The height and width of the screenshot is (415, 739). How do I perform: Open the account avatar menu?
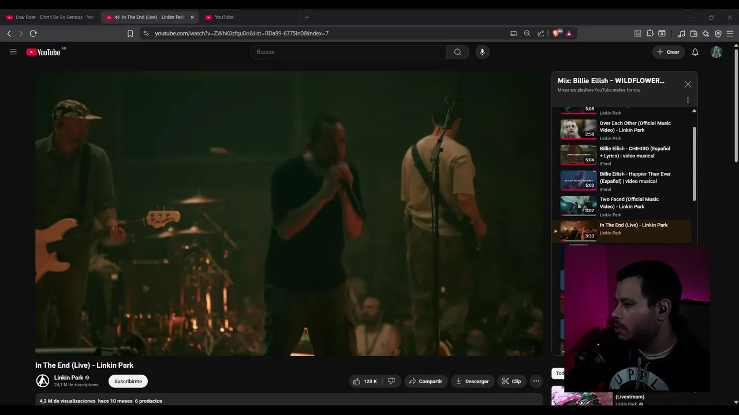click(x=716, y=52)
